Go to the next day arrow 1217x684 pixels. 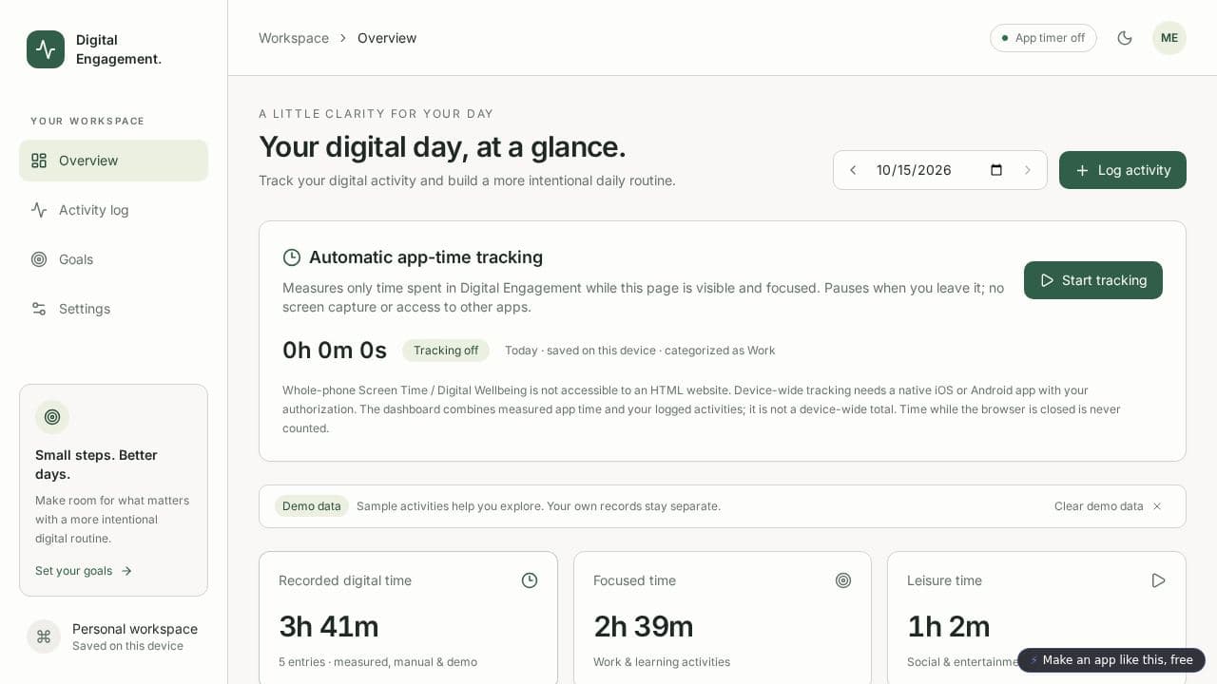coord(1027,170)
